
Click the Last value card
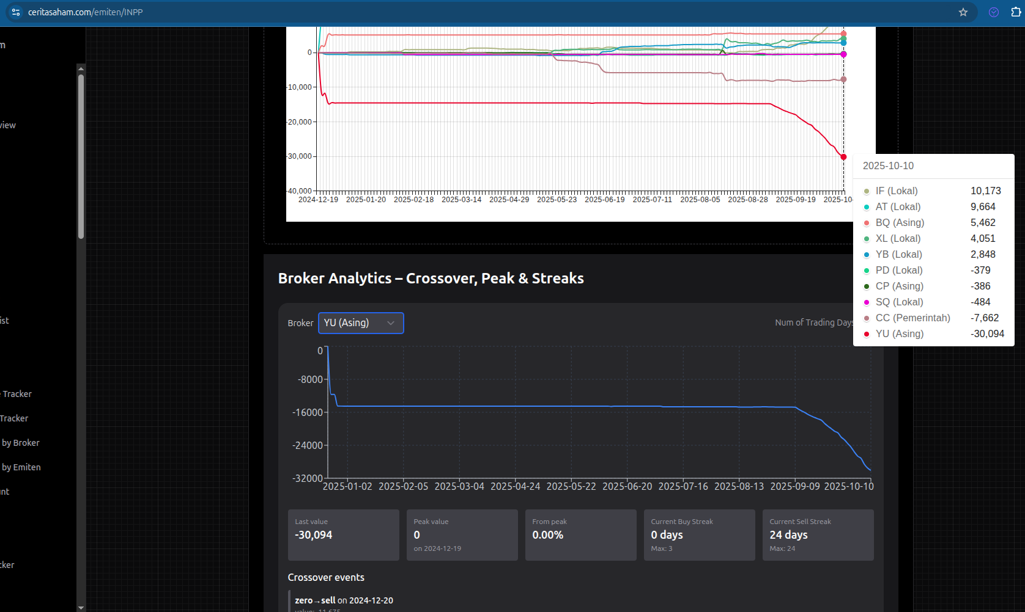coord(343,535)
